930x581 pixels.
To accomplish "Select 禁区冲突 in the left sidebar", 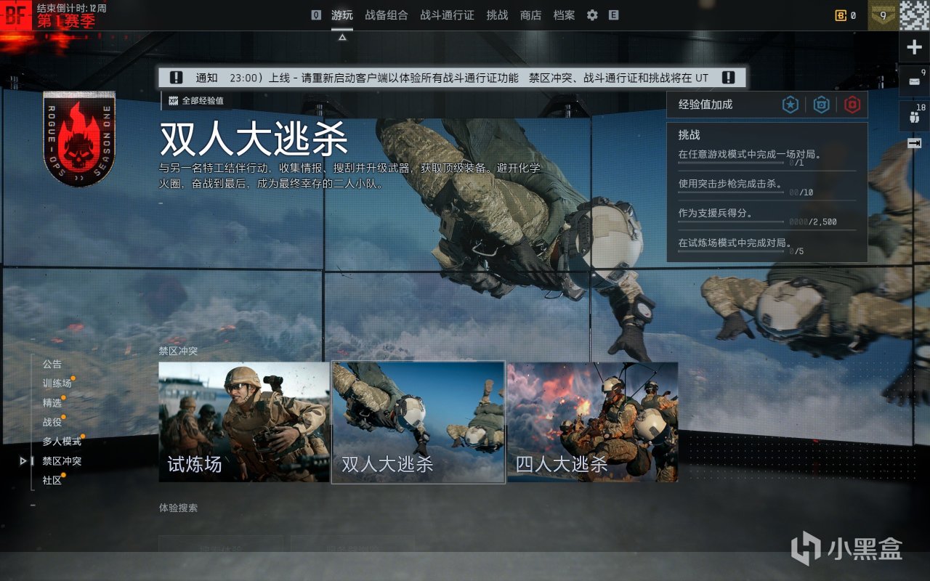I will click(62, 460).
